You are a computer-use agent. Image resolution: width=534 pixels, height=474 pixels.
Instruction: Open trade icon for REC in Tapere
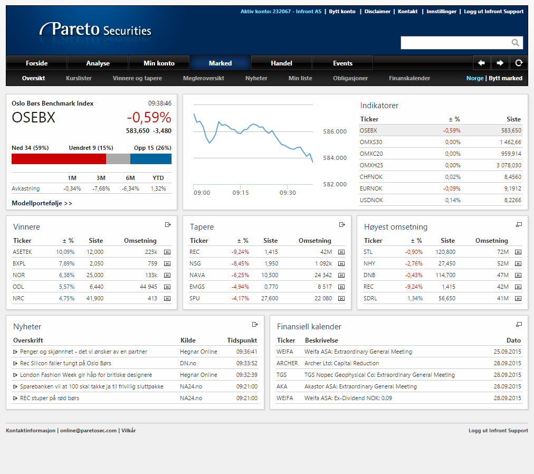[x=341, y=252]
